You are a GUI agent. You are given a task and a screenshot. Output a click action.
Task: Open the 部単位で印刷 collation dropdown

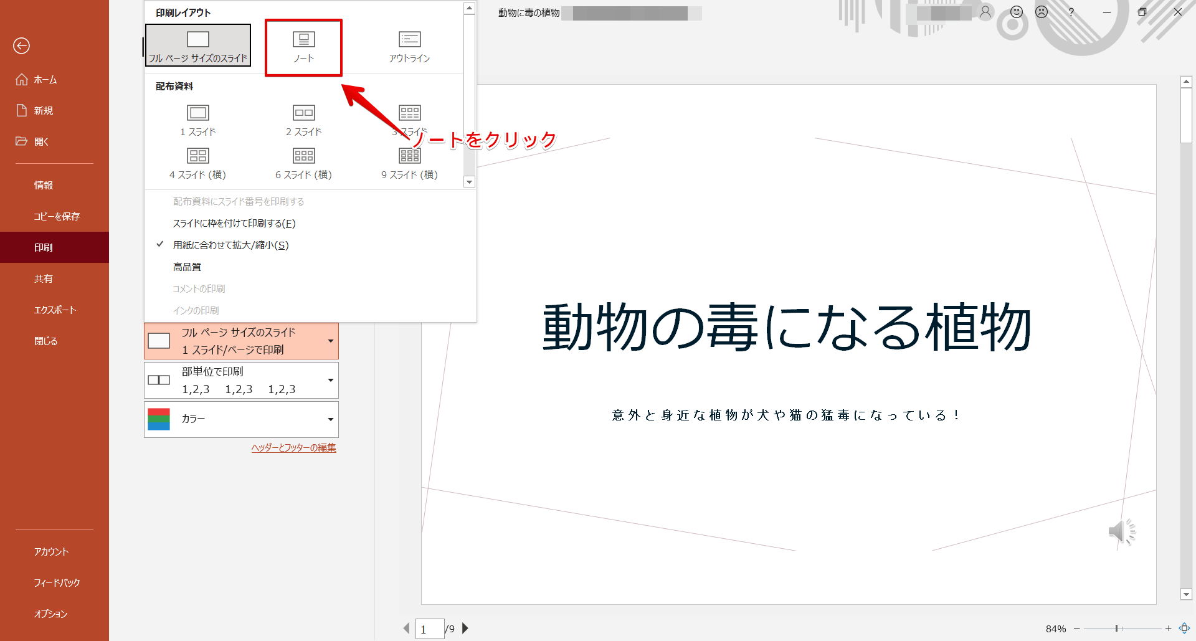pos(241,380)
